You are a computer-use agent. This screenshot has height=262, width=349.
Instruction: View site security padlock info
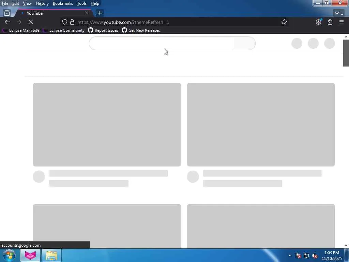(x=72, y=22)
